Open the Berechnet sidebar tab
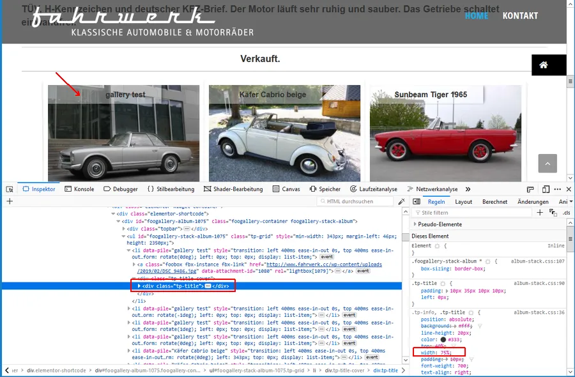The height and width of the screenshot is (377, 575). tap(494, 202)
